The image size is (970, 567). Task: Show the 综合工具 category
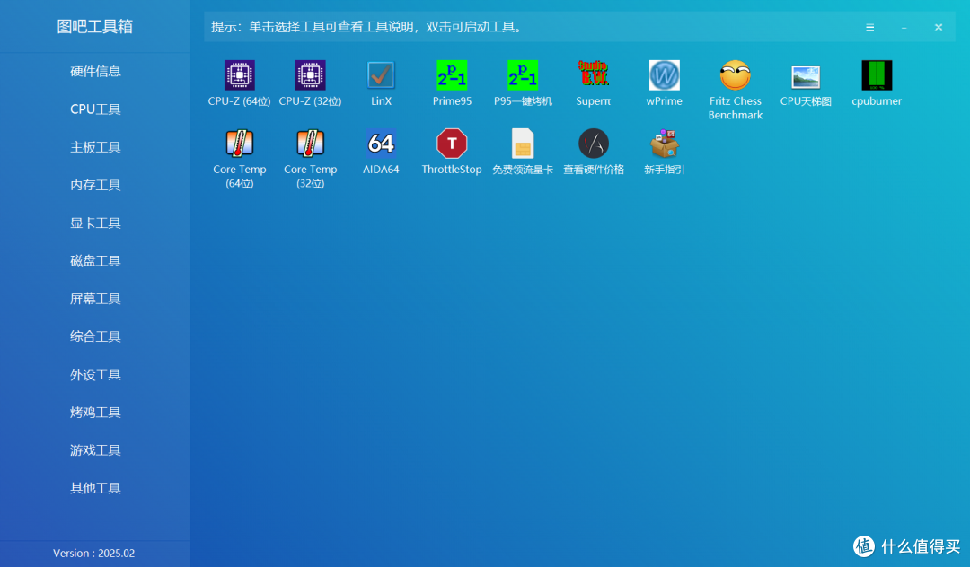[x=95, y=336]
